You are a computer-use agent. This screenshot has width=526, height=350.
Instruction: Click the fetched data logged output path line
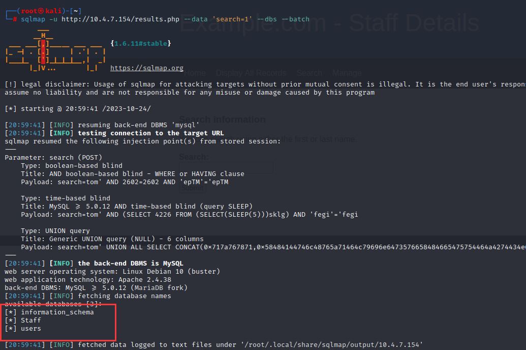[x=213, y=344]
